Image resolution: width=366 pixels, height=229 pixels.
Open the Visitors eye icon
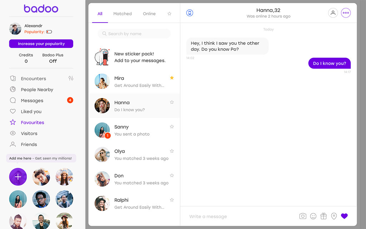coord(13,133)
